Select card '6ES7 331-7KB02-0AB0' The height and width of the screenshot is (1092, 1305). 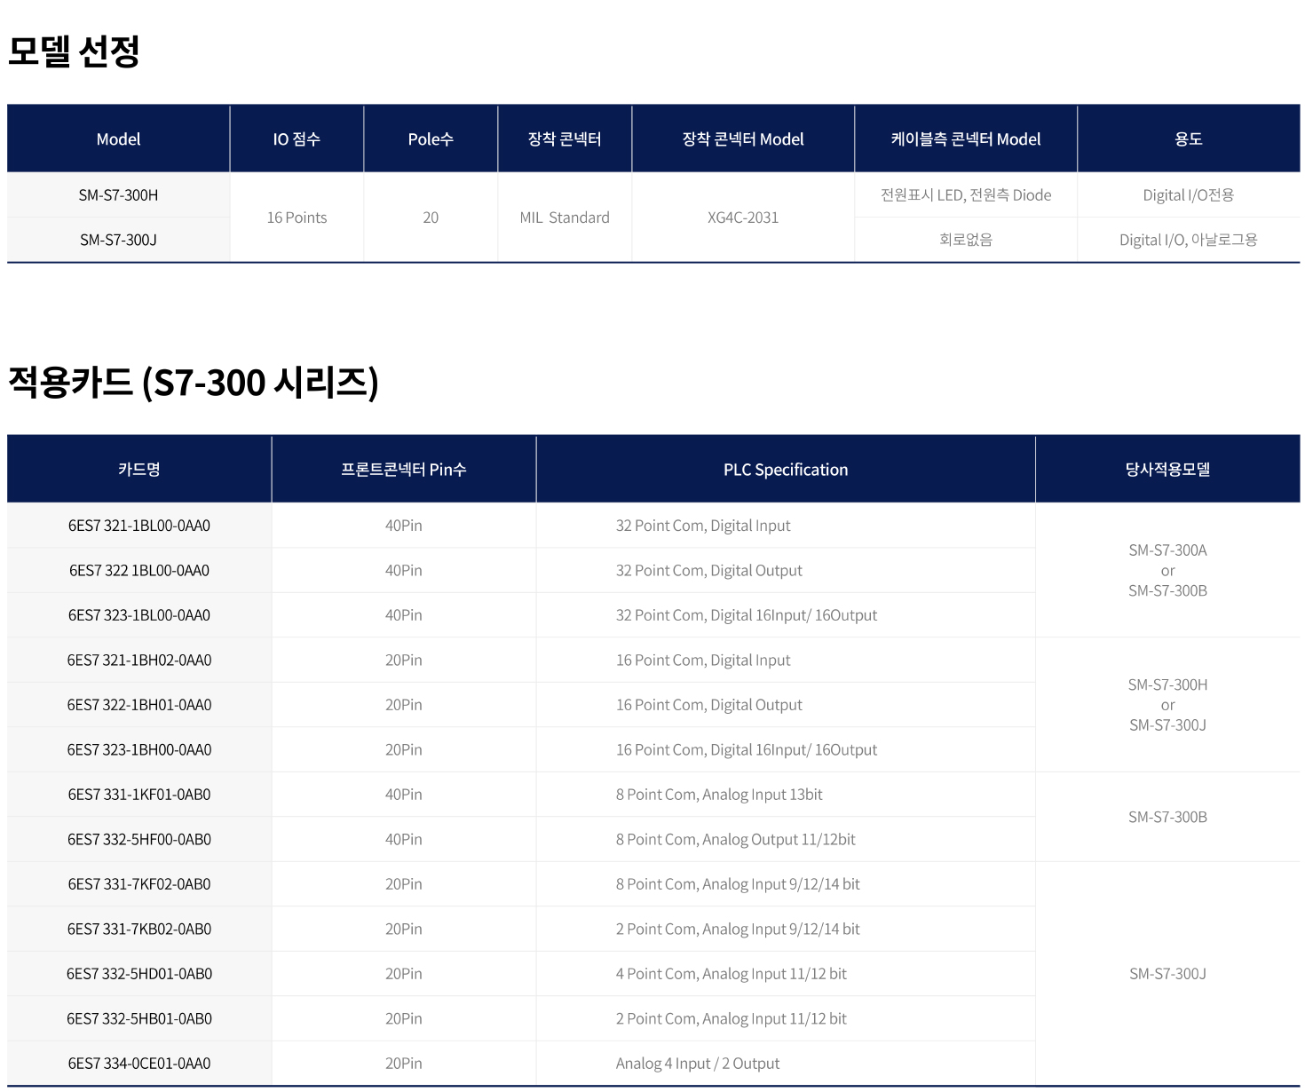[139, 929]
